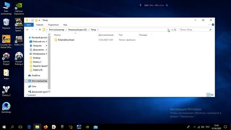This screenshot has width=231, height=130.
Task: Select the Корзина recycle bin icon
Action: pos(6,23)
